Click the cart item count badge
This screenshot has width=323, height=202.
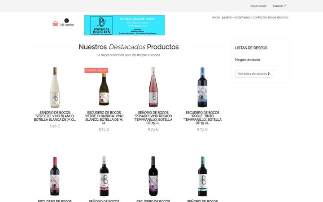tap(66, 21)
